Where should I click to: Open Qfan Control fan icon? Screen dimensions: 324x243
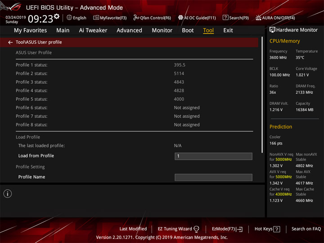point(136,18)
